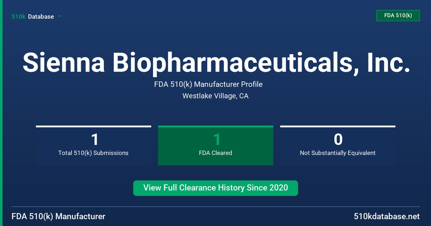Open the Total 510(k) Submissions card

pos(93,145)
